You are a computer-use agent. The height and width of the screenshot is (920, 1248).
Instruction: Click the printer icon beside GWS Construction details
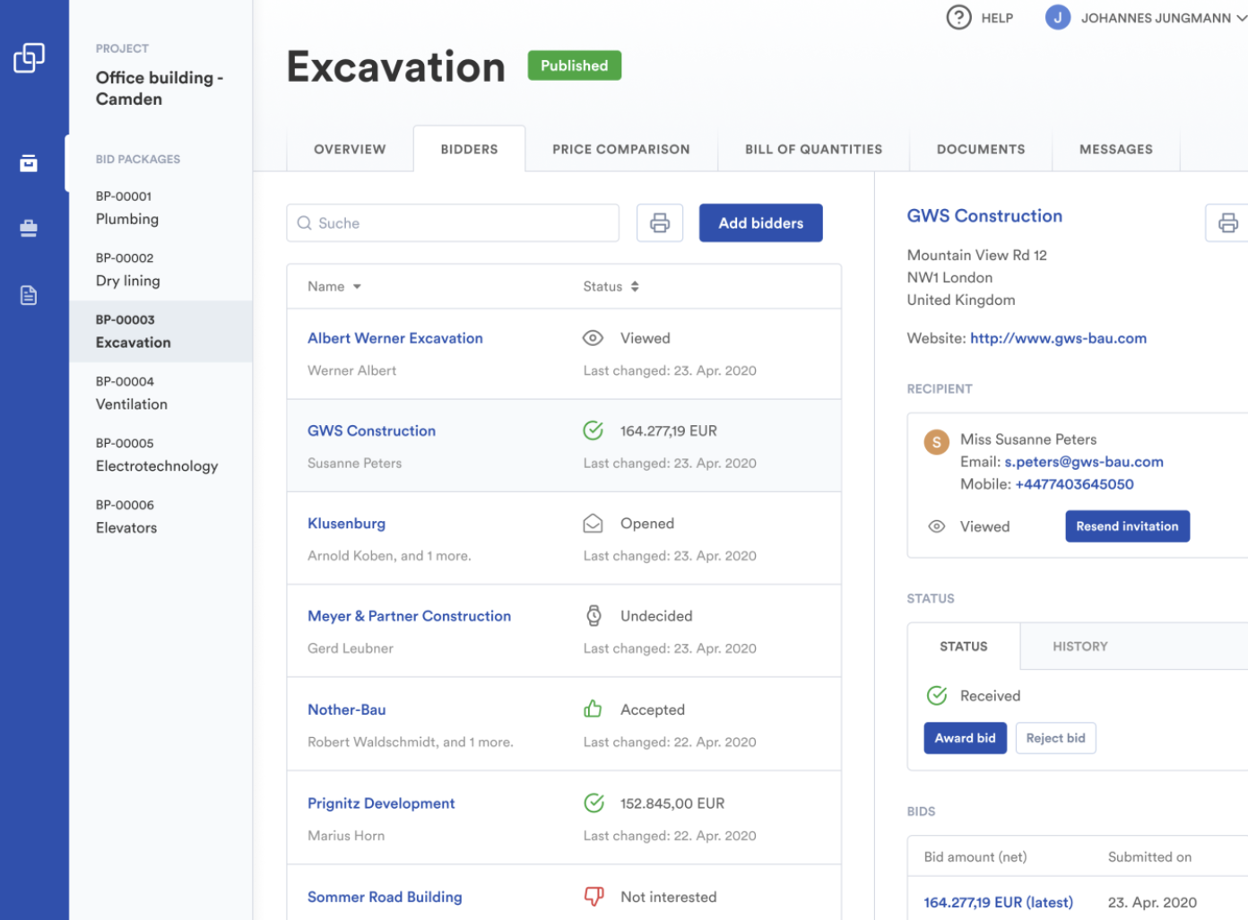(x=1226, y=223)
